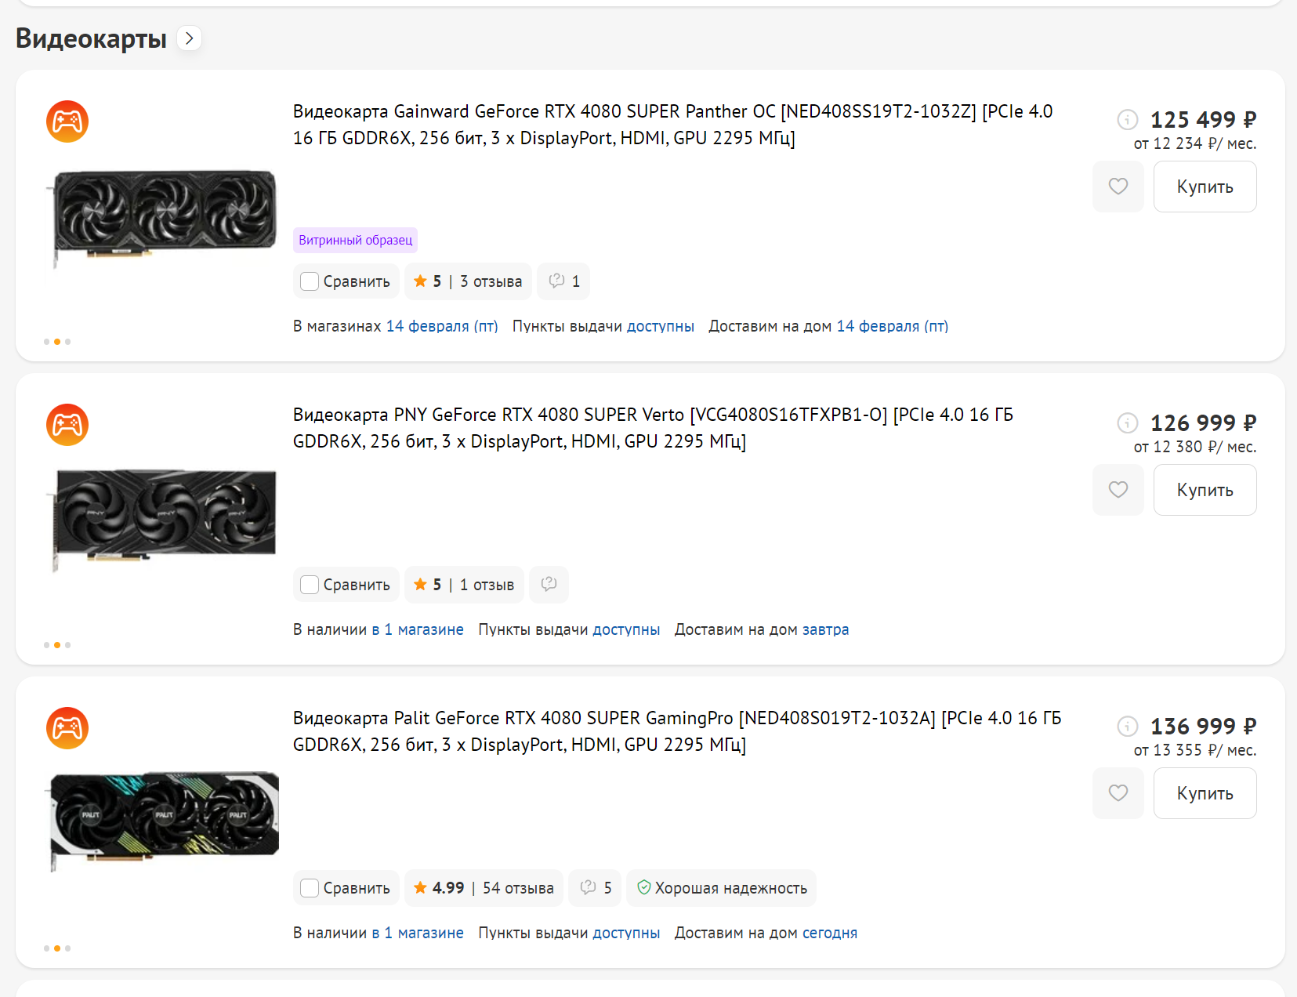
Task: Add Gainward card to favorites with heart
Action: pos(1118,187)
